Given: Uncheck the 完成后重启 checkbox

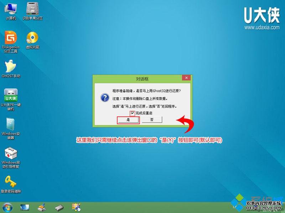Looking at the screenshot, I should pos(133,113).
